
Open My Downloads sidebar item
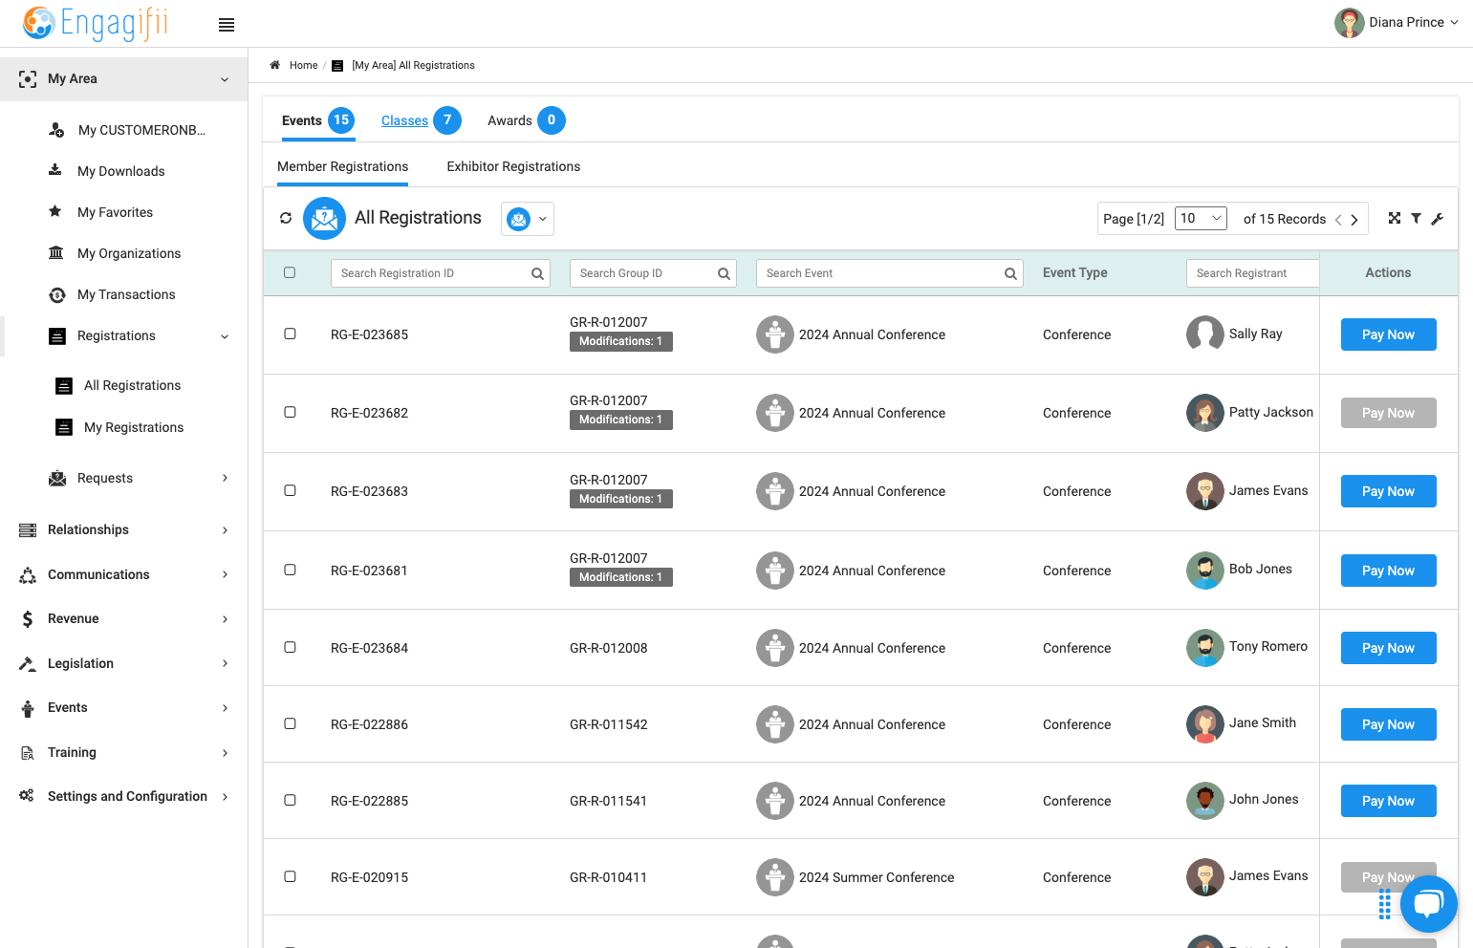[x=120, y=171]
